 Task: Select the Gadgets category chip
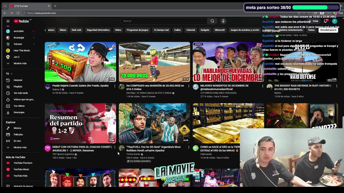point(205,30)
